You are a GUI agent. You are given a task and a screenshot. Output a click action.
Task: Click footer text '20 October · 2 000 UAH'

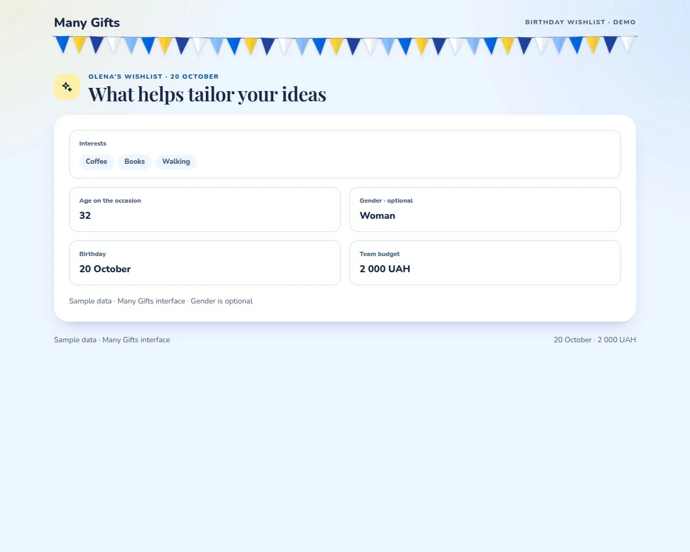595,340
